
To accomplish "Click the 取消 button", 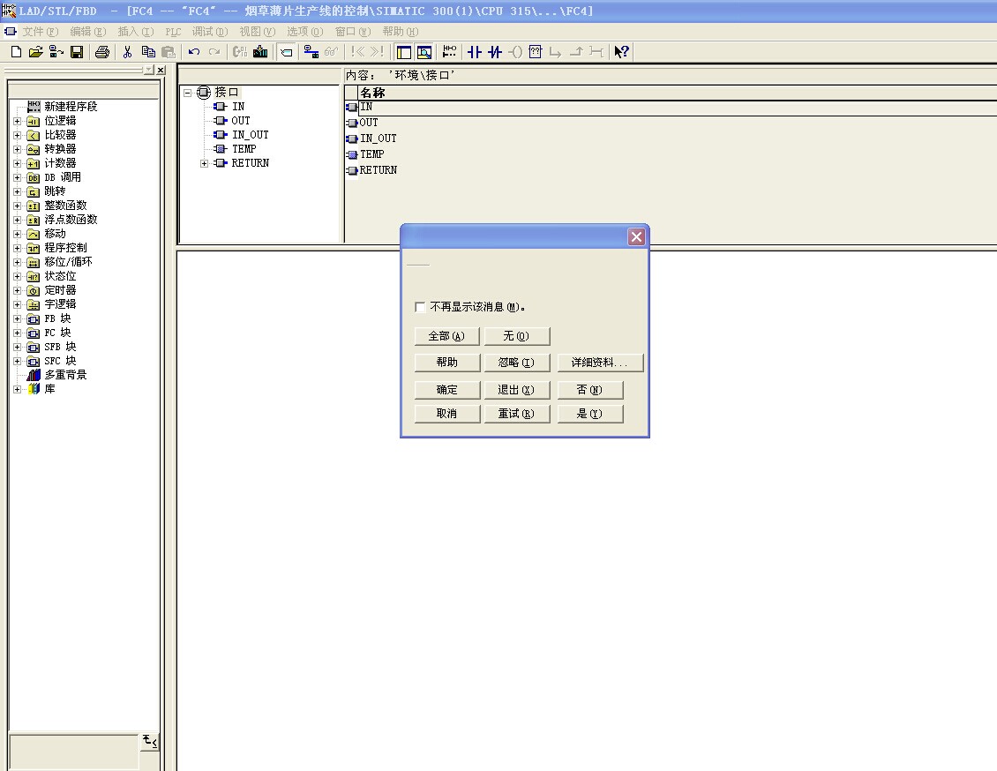I will tap(446, 414).
